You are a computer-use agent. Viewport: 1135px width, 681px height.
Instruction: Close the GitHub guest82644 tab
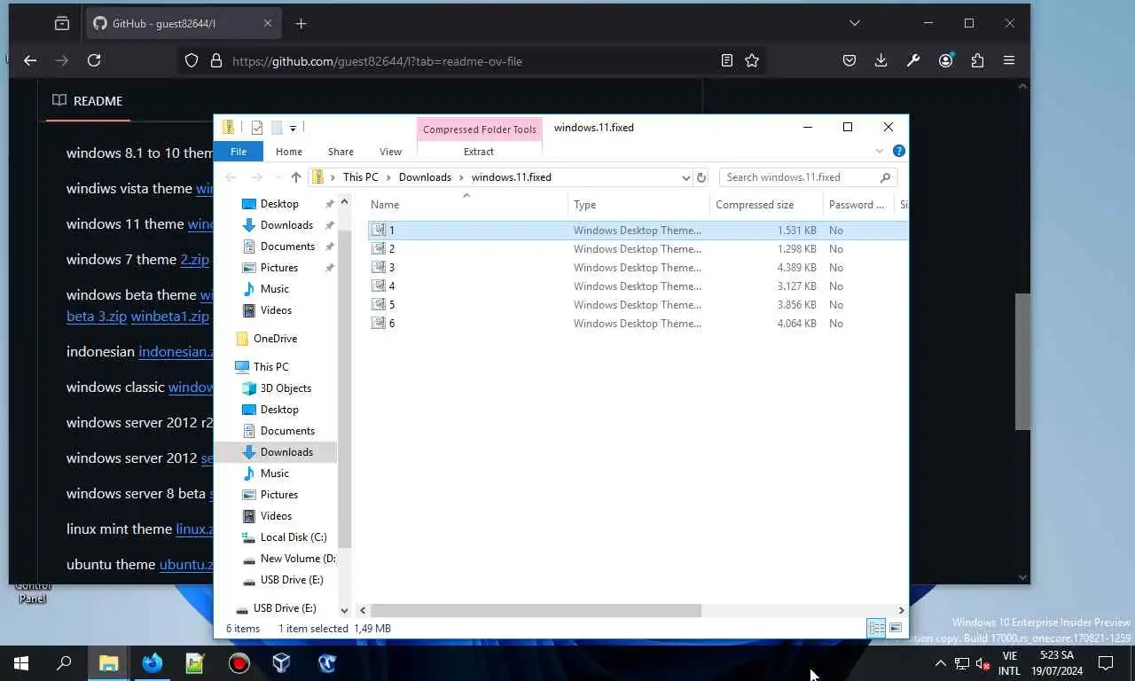point(268,23)
